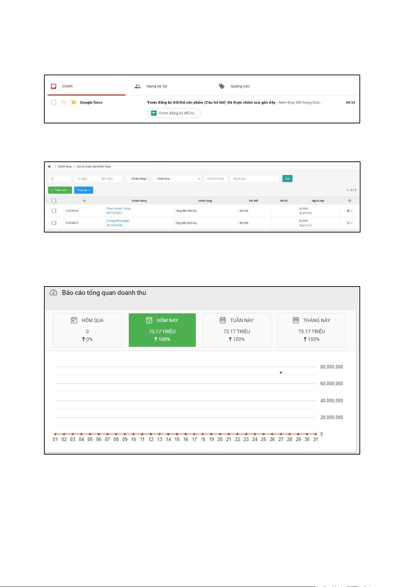Mark the Google Docs email as important
This screenshot has width=416, height=587.
pos(73,102)
